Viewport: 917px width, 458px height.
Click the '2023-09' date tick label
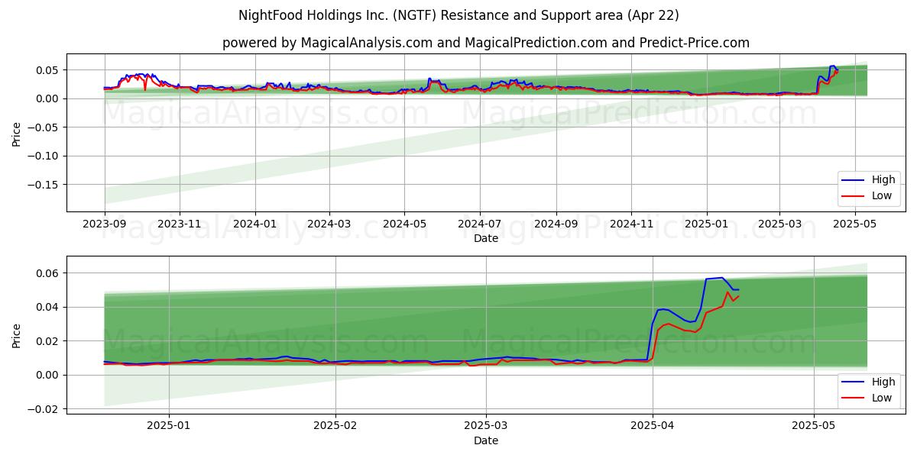click(105, 224)
